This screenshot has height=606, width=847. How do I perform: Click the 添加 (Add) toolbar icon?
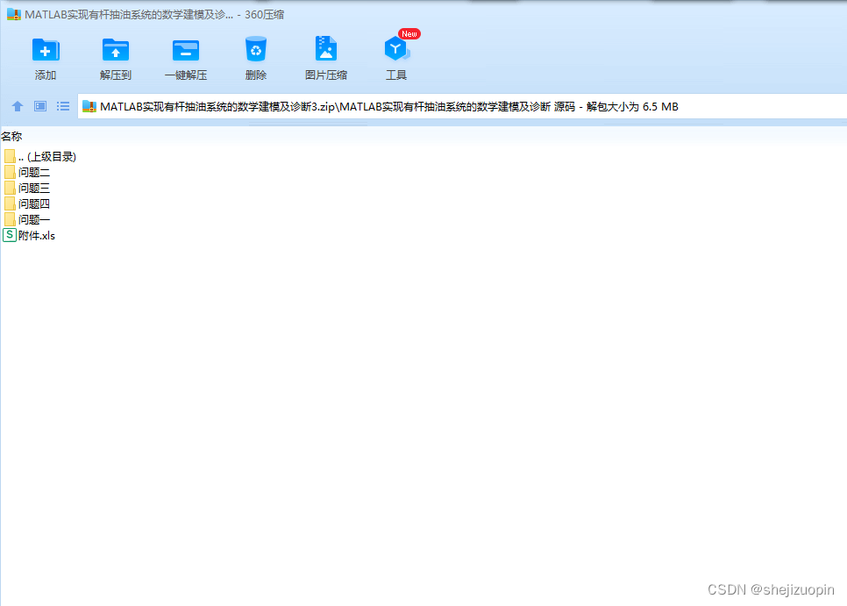click(46, 50)
